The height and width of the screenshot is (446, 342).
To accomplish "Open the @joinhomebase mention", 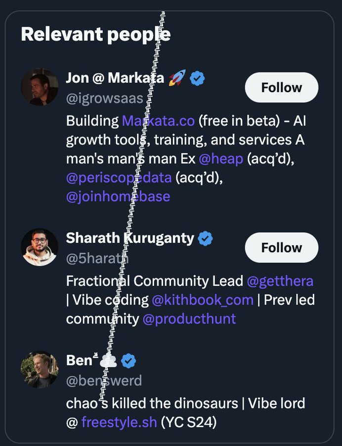I will (x=118, y=196).
